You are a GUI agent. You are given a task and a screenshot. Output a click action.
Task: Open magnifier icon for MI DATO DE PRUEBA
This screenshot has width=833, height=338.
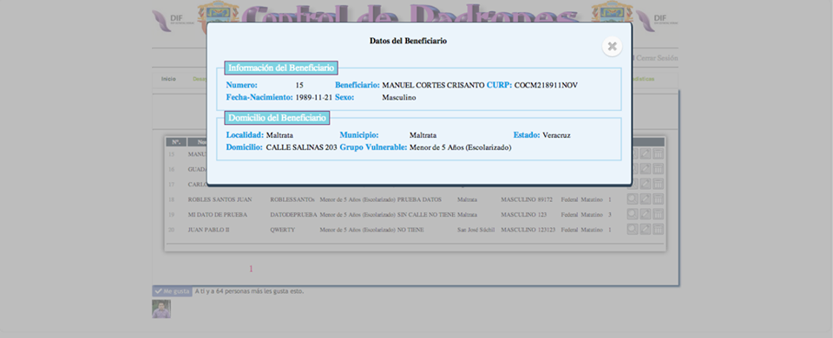point(633,214)
